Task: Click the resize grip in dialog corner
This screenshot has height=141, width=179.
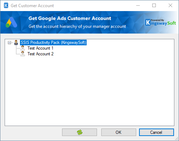Action: pyautogui.click(x=177, y=139)
